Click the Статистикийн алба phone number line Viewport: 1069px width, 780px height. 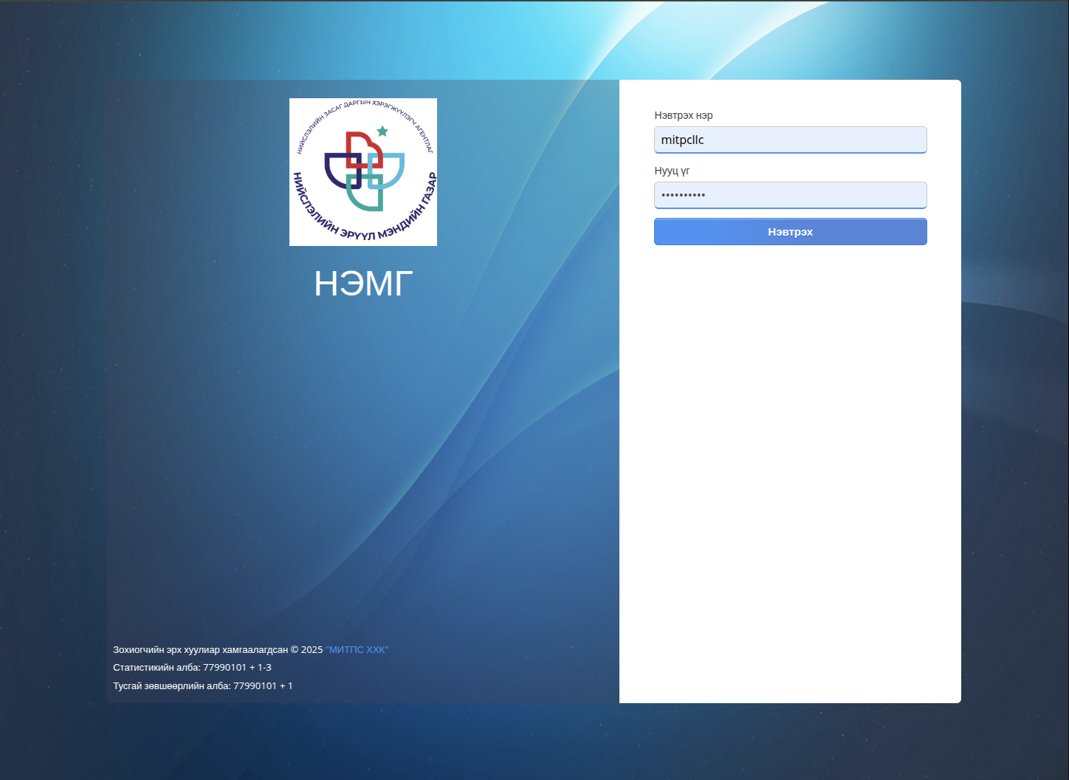(192, 668)
